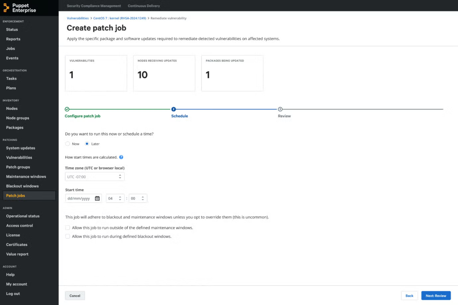Cancel the patch job creation
Screen dimensions: 458x305
point(75,295)
